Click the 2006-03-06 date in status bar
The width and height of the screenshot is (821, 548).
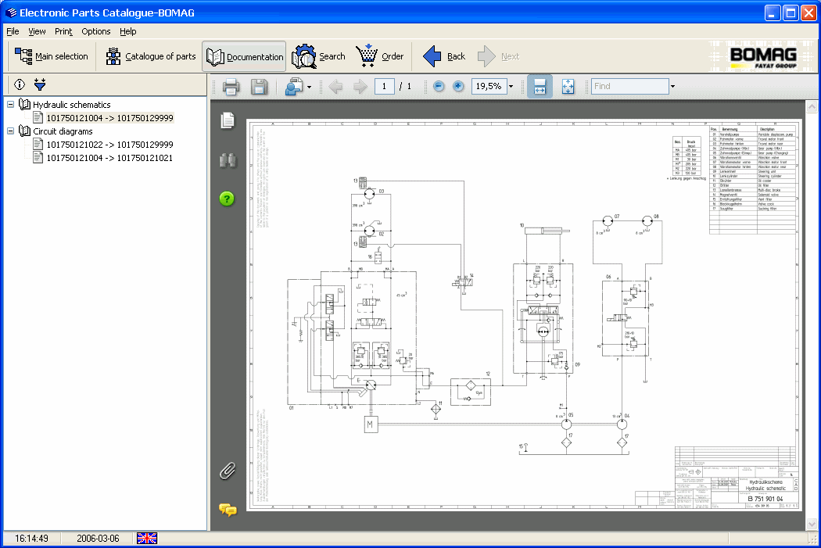98,538
